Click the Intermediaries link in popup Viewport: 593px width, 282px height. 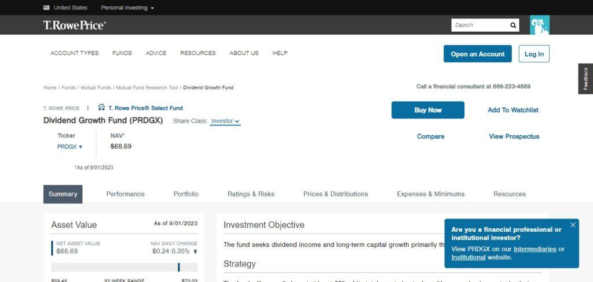535,249
